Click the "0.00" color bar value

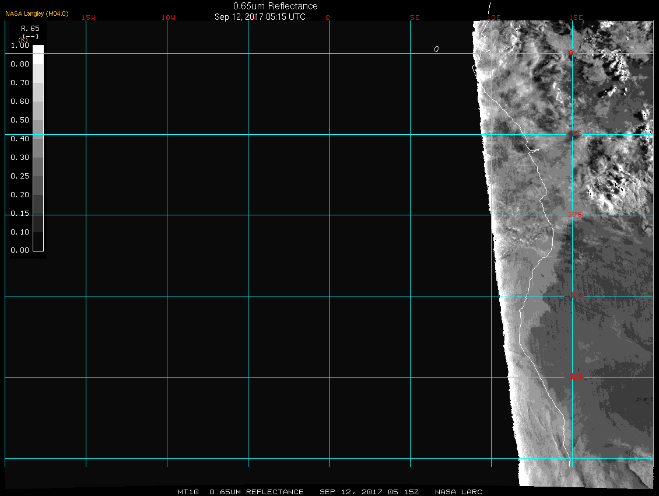click(x=20, y=250)
